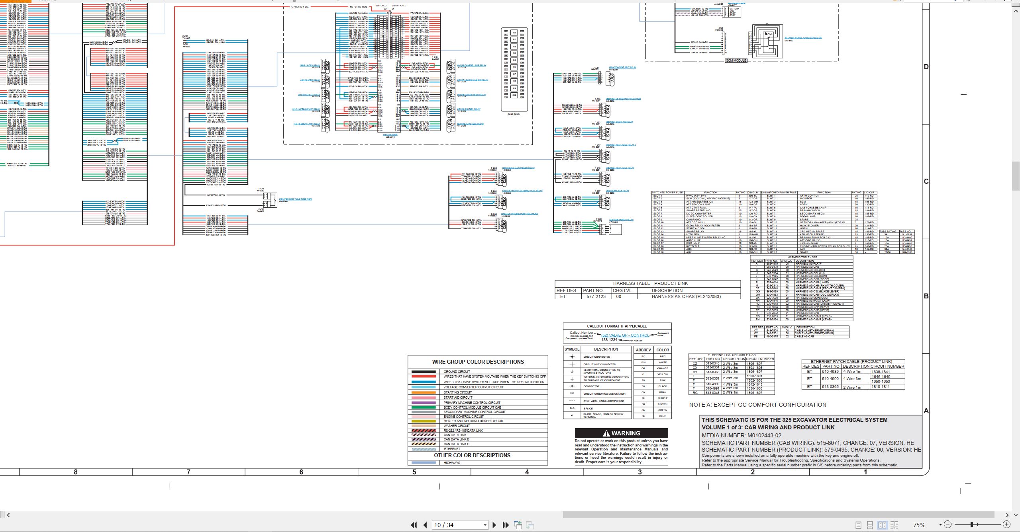Open the R7 LOWER WASHER RELAY link
Viewport: 1020px width, 532px height.
pos(473,80)
